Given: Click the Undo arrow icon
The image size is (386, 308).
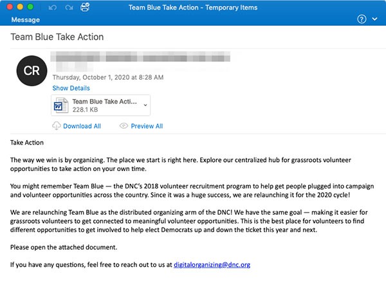Looking at the screenshot, I should (53, 7).
